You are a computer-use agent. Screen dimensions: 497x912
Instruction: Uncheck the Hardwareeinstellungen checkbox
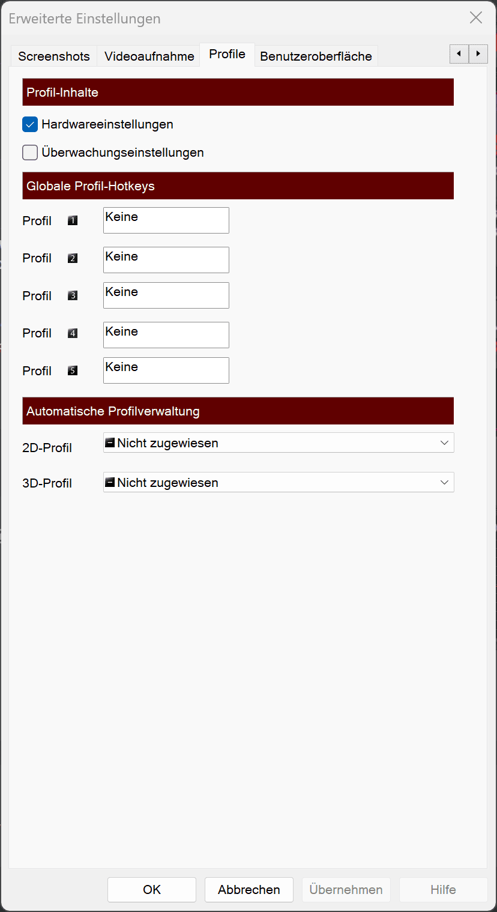[x=30, y=125]
